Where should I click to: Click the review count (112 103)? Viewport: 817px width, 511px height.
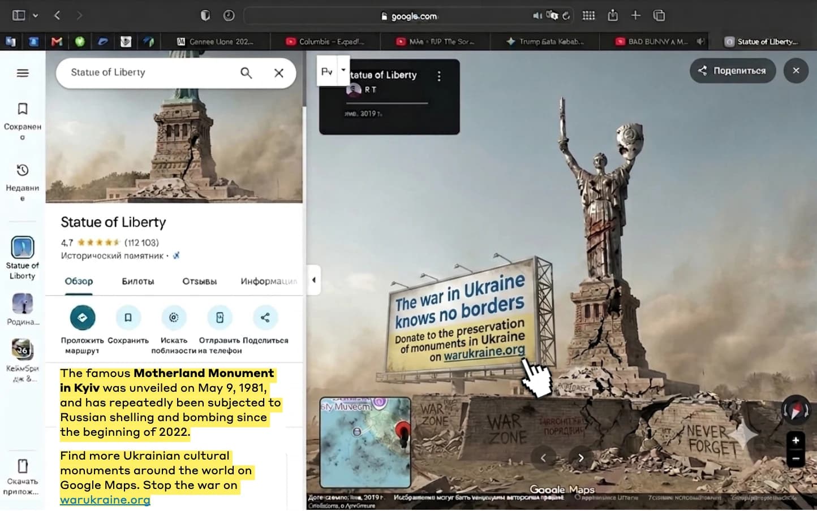141,242
